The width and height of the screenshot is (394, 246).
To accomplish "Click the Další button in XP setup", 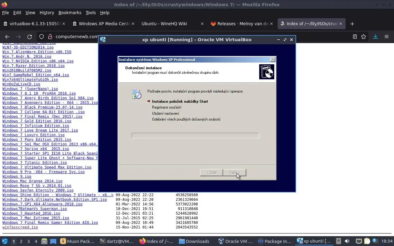I will (x=235, y=173).
